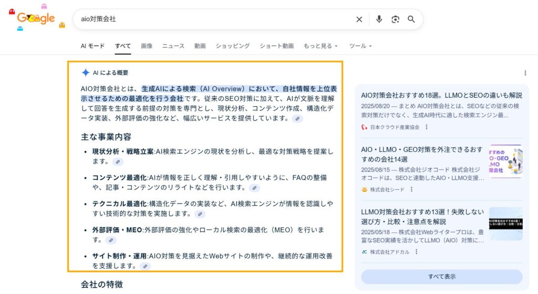The height and width of the screenshot is (294, 538).
Task: Open the three-dot menu above the source panel
Action: [525, 73]
